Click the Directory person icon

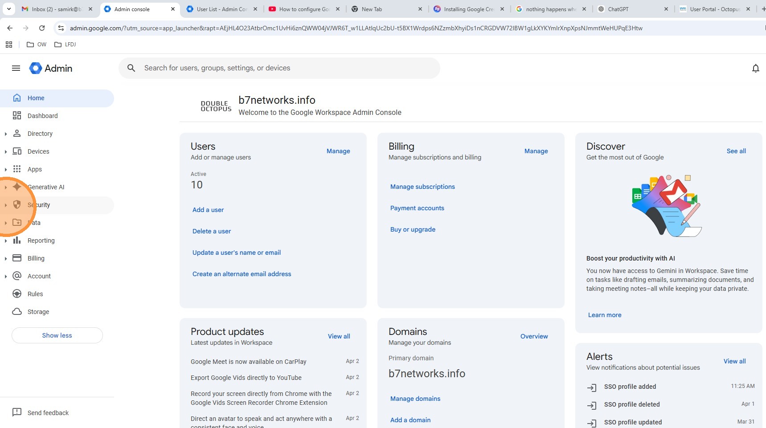pyautogui.click(x=17, y=134)
